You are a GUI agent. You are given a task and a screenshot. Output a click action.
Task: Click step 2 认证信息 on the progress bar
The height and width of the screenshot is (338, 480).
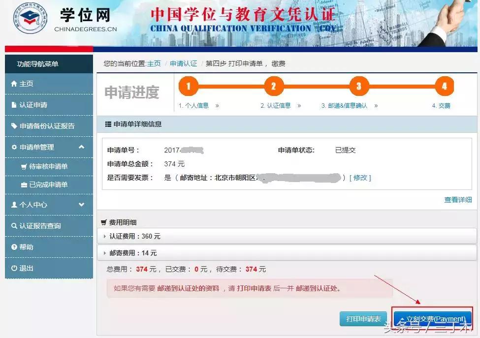(x=273, y=86)
